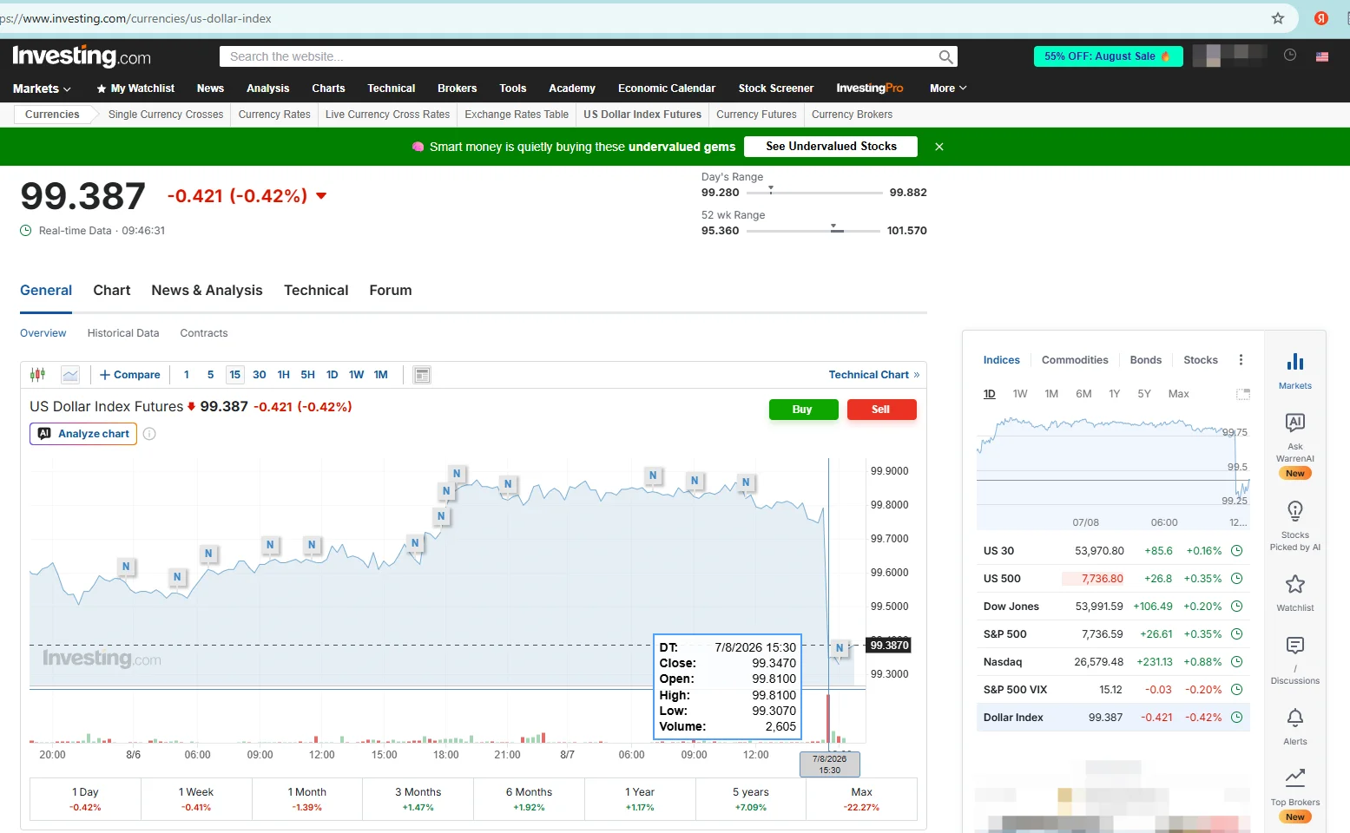Select the 15 minute chart interval
The image size is (1350, 833).
(x=235, y=375)
